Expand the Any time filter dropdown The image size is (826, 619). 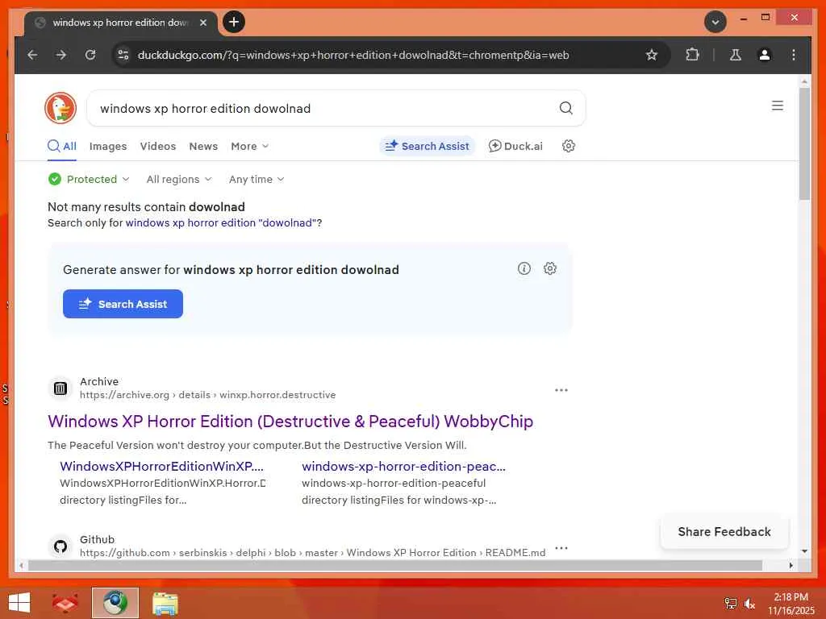257,179
